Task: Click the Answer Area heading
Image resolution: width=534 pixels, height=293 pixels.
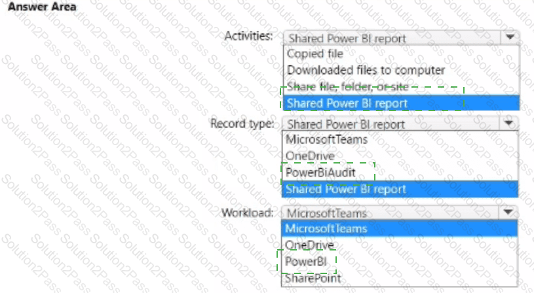Action: pyautogui.click(x=42, y=7)
